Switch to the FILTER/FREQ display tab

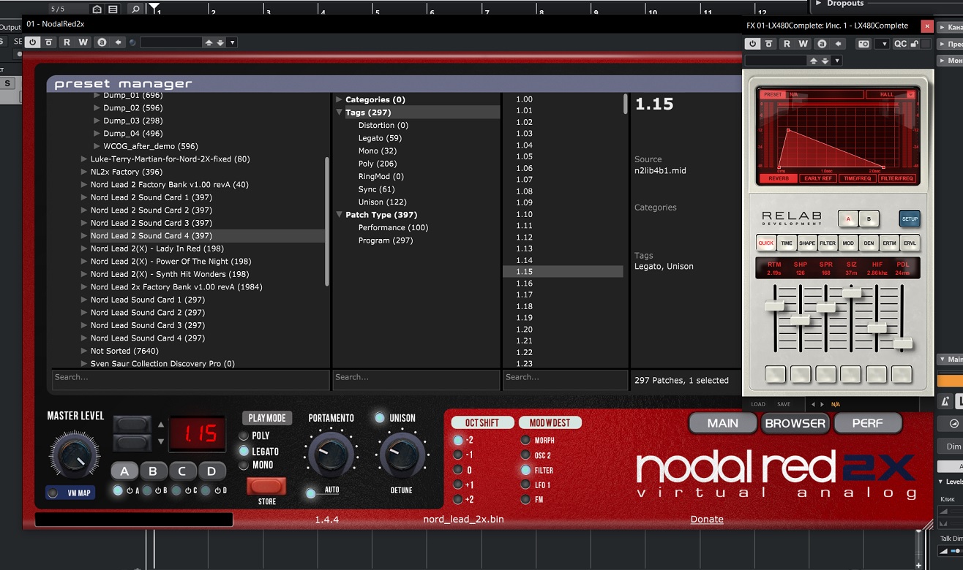tap(896, 178)
